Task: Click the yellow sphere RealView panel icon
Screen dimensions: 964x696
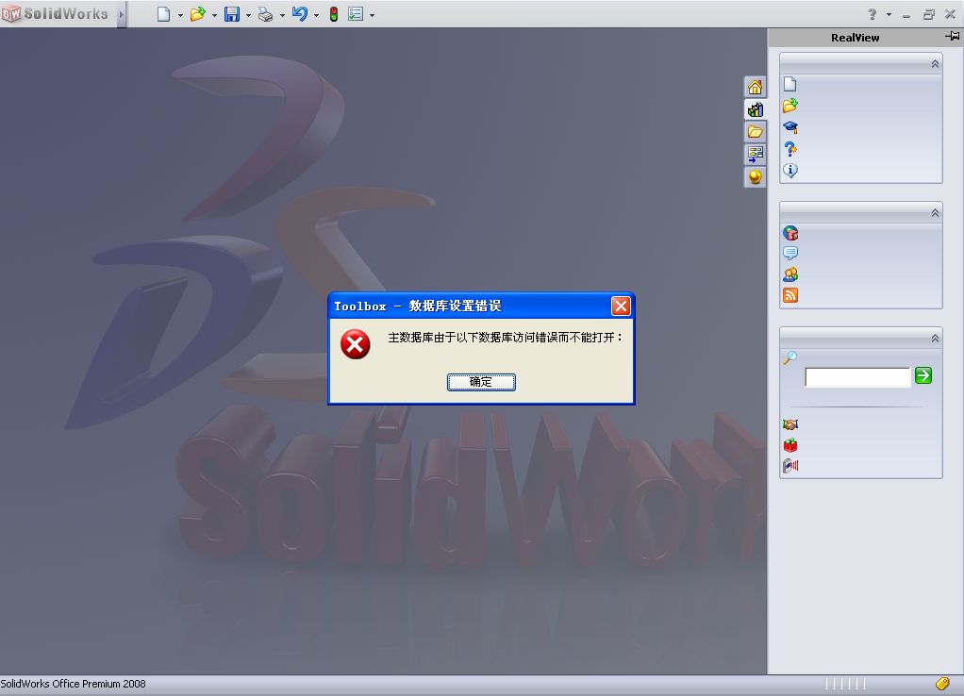Action: coord(755,176)
